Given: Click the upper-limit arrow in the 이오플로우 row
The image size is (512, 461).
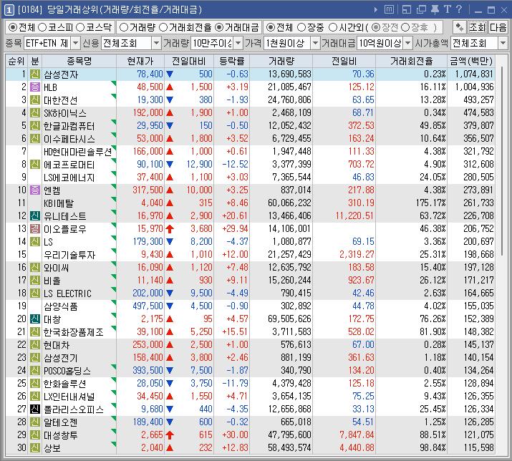Looking at the screenshot, I should pyautogui.click(x=170, y=229).
